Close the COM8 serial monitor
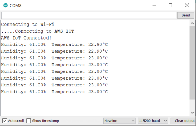This screenshot has height=126, width=196. point(187,5)
